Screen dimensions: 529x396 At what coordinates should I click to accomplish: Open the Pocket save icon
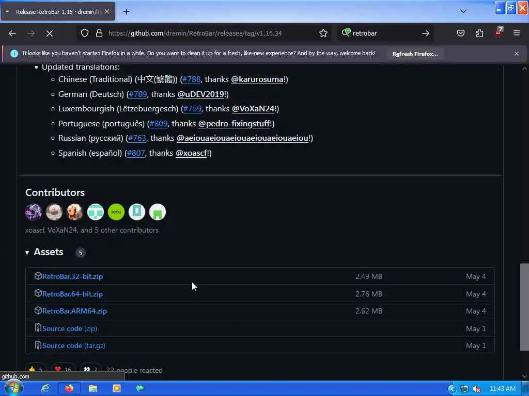pyautogui.click(x=460, y=33)
